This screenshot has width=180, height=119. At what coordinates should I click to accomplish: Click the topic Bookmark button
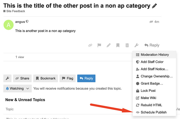pyautogui.click(x=46, y=78)
